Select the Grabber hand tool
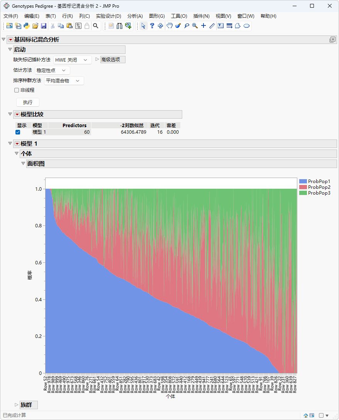The height and width of the screenshot is (420, 339). pyautogui.click(x=169, y=26)
